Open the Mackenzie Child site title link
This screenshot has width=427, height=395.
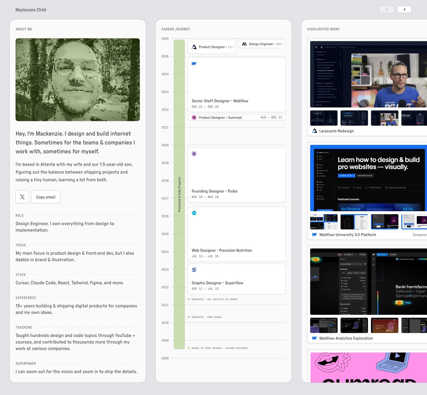[x=31, y=10]
